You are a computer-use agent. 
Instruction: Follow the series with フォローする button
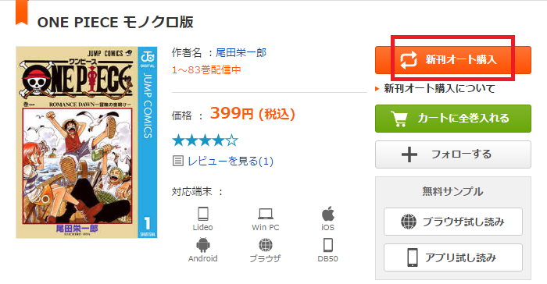pyautogui.click(x=452, y=154)
